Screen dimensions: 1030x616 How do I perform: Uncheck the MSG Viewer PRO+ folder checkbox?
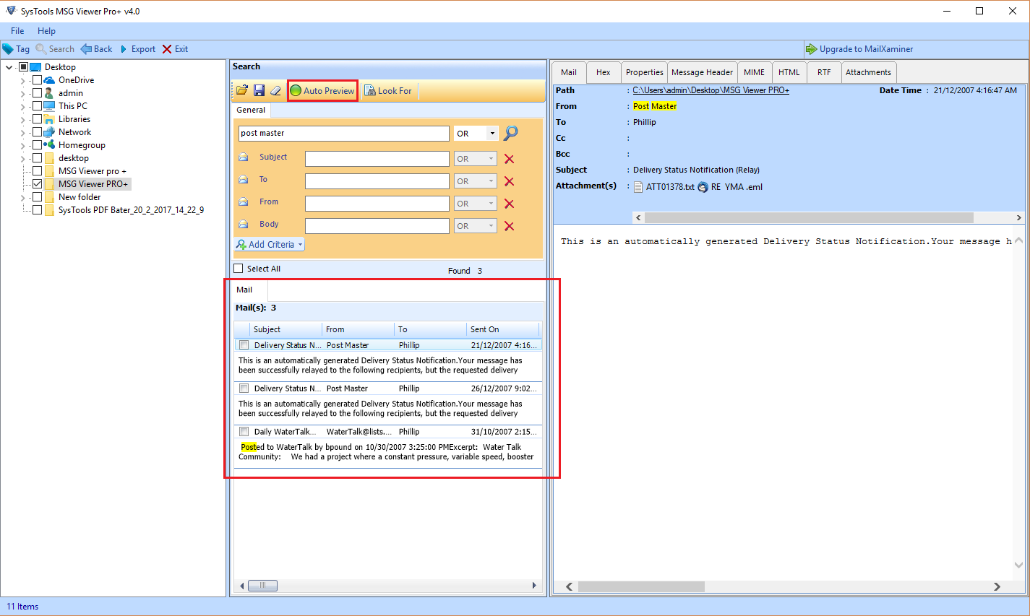click(x=37, y=184)
